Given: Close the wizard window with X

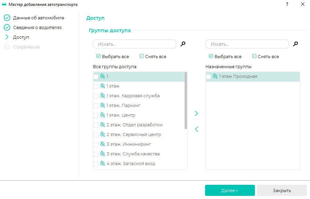Looking at the screenshot, I should click(x=302, y=4).
